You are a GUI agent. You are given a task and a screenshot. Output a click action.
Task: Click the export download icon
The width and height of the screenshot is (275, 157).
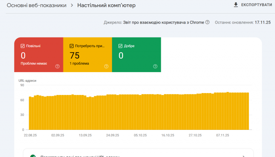(x=236, y=5)
